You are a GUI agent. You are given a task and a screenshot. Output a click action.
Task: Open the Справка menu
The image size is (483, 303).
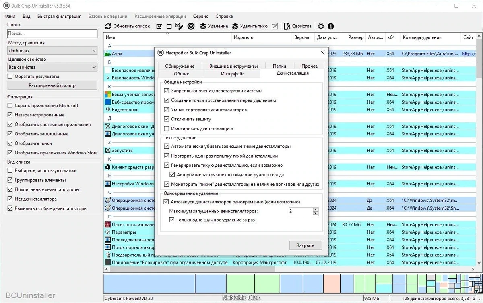[224, 16]
